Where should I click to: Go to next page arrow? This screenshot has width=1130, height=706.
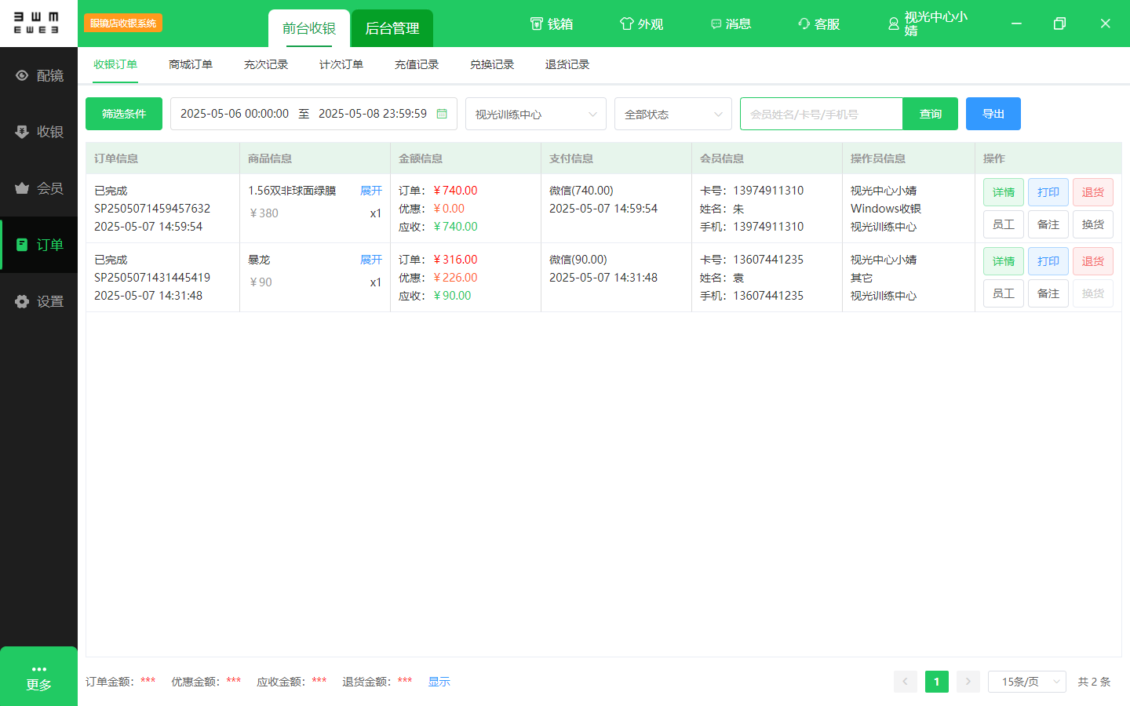(x=968, y=682)
